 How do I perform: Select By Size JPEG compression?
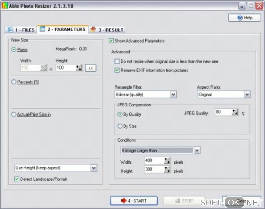120,126
